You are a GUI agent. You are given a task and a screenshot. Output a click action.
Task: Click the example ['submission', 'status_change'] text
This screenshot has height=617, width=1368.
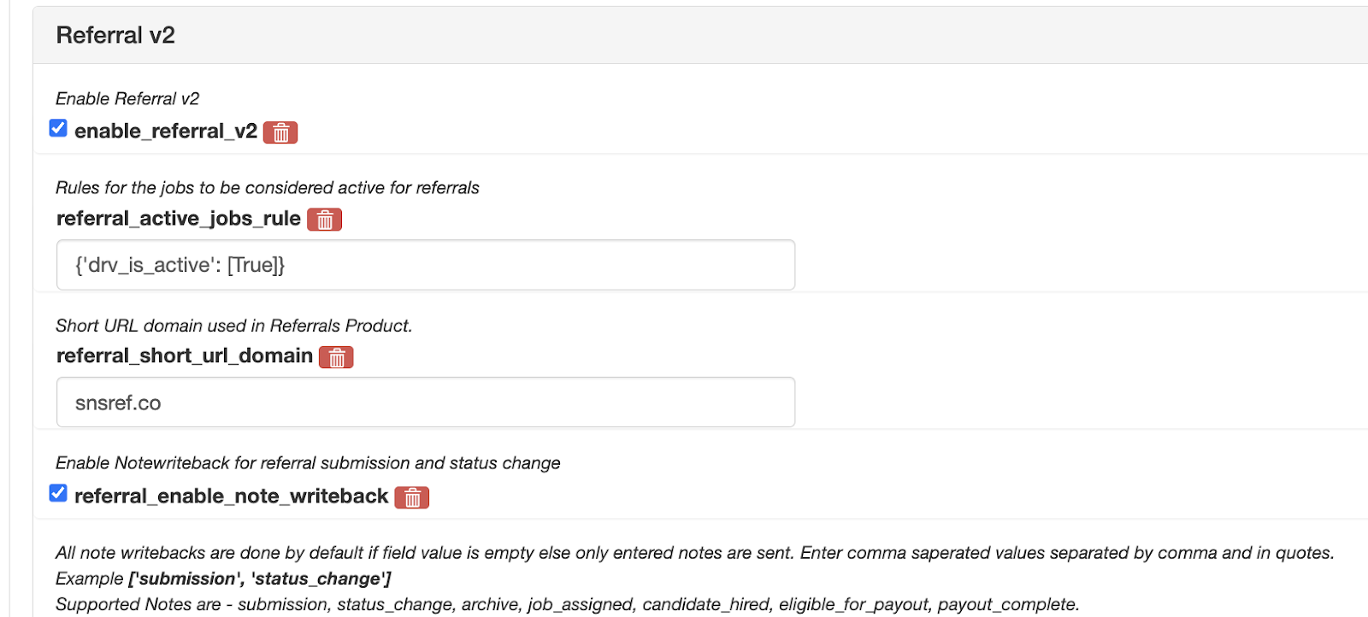[259, 579]
